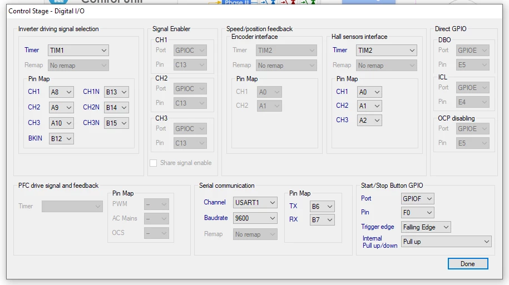Viewport: 509px width, 285px height.
Task: Open the Inverter driving Timer TIM1 dropdown
Action: coord(78,50)
